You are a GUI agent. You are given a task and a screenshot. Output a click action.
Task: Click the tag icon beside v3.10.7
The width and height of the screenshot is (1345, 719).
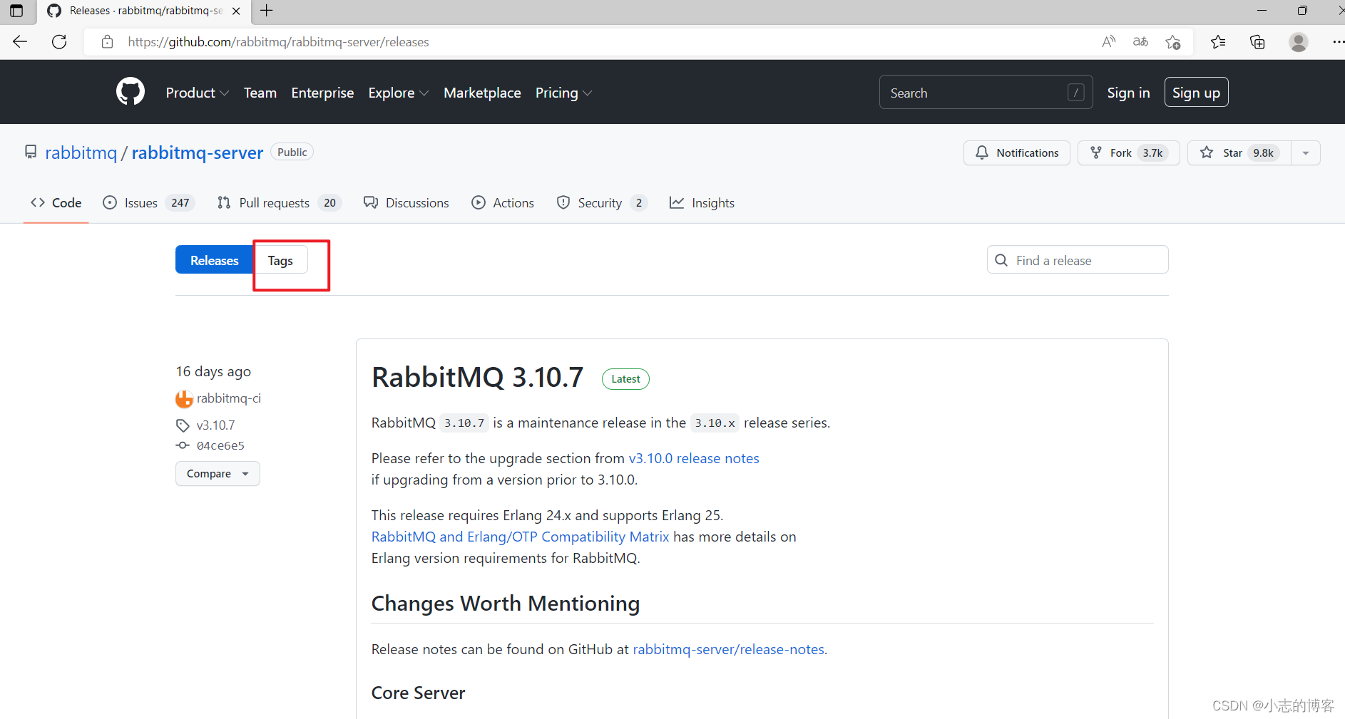[183, 425]
